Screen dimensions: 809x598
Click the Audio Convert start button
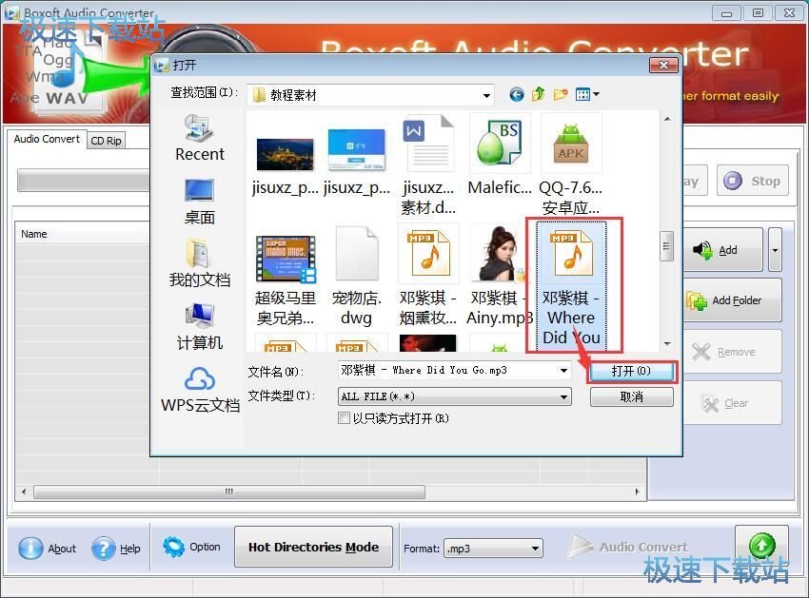point(628,547)
